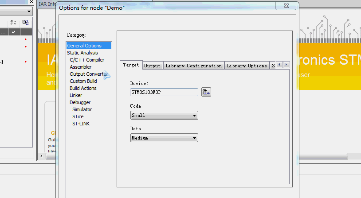Click the workspace panel batch-build column icon
361x198 pixels.
click(x=25, y=23)
